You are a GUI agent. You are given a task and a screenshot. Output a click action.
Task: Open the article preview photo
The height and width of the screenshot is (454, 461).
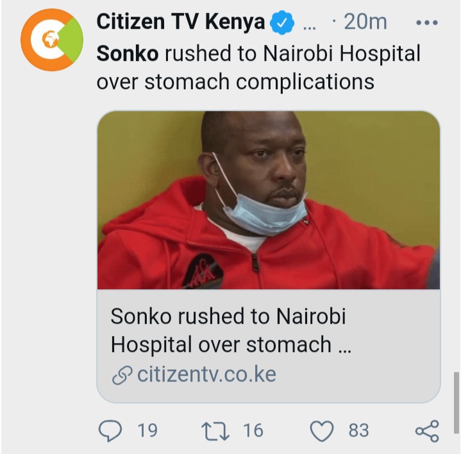[269, 200]
